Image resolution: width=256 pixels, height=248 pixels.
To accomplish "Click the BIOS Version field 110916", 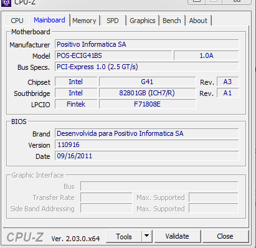I will [x=147, y=145].
